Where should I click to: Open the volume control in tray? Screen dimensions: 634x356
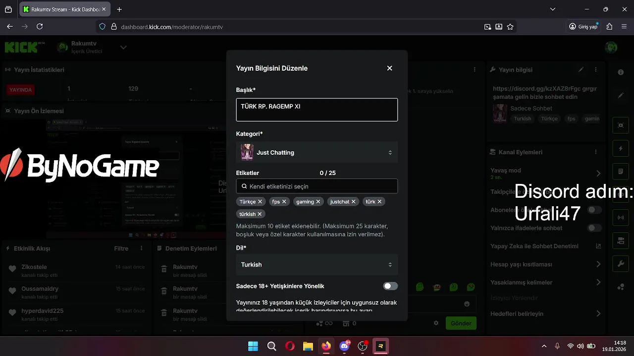581,346
